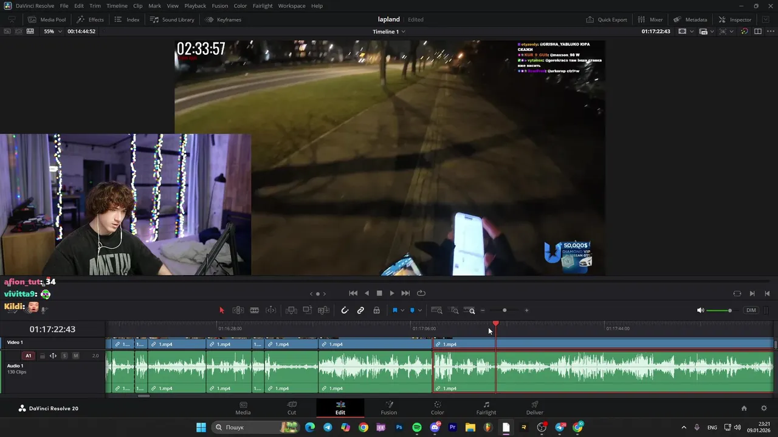Mute viewer audio speaker icon
778x437 pixels.
point(700,310)
